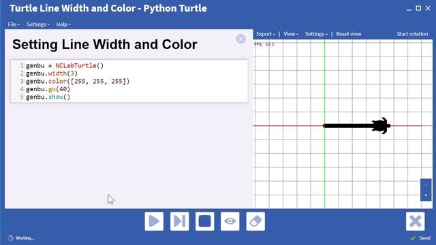Click code line genbu.go(40)

tap(48, 89)
